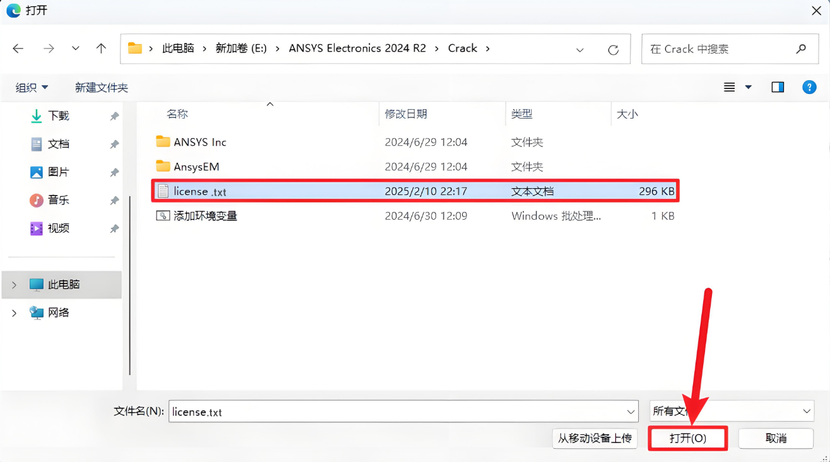Click 添加环境变量 batch file icon

tap(163, 215)
